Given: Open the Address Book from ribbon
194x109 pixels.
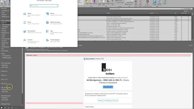Looking at the screenshot, I should [129, 2].
